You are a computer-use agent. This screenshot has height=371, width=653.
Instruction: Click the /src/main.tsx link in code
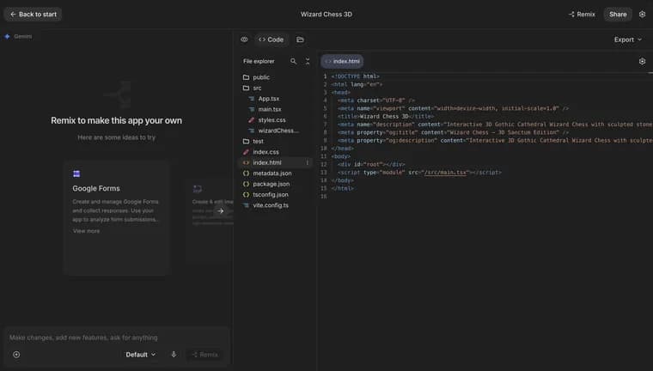pyautogui.click(x=445, y=173)
